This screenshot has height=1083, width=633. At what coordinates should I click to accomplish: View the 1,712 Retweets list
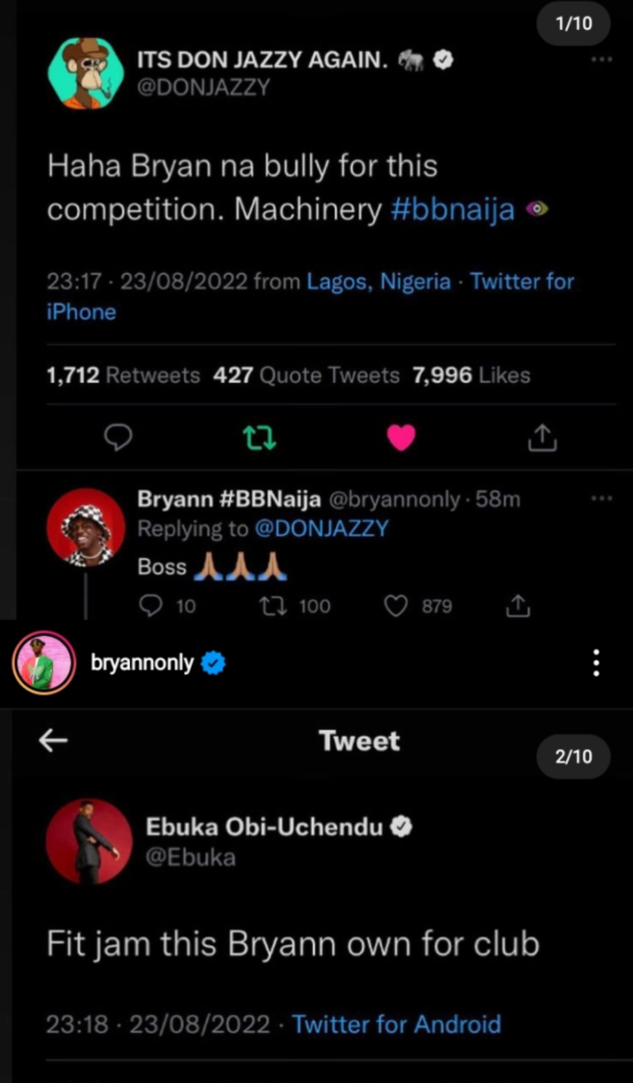point(123,375)
